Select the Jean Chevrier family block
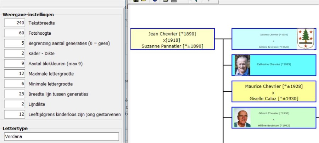 click(x=172, y=40)
